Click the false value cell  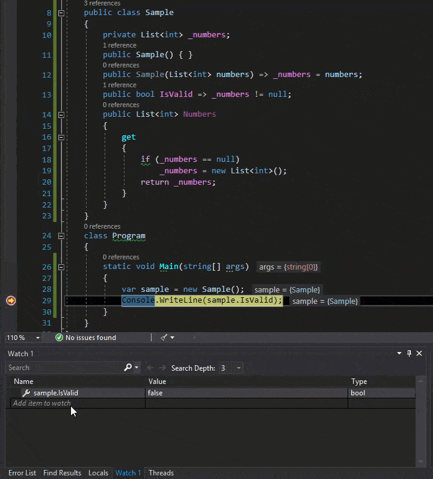pos(247,393)
